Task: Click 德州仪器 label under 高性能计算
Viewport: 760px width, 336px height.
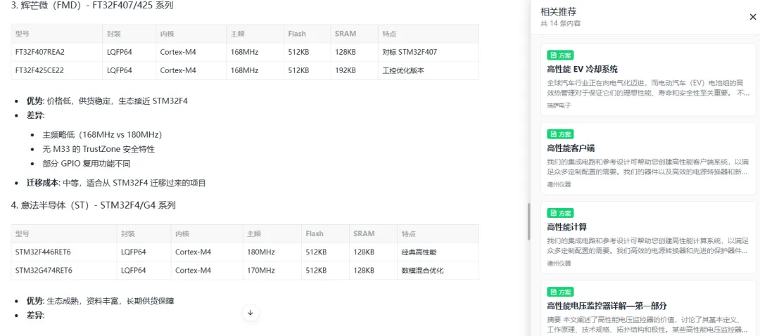Action: [559, 264]
